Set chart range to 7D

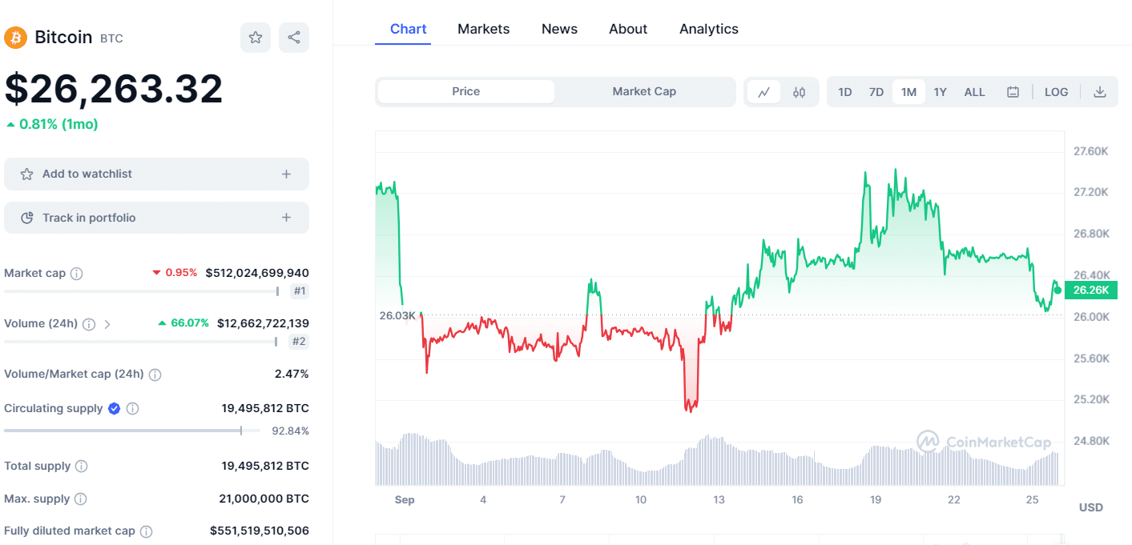(876, 92)
